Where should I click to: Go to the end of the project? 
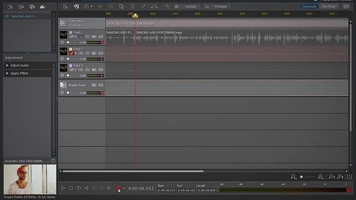pos(109,188)
